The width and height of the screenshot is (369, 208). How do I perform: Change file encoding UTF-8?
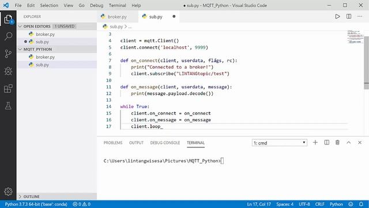[304, 204]
